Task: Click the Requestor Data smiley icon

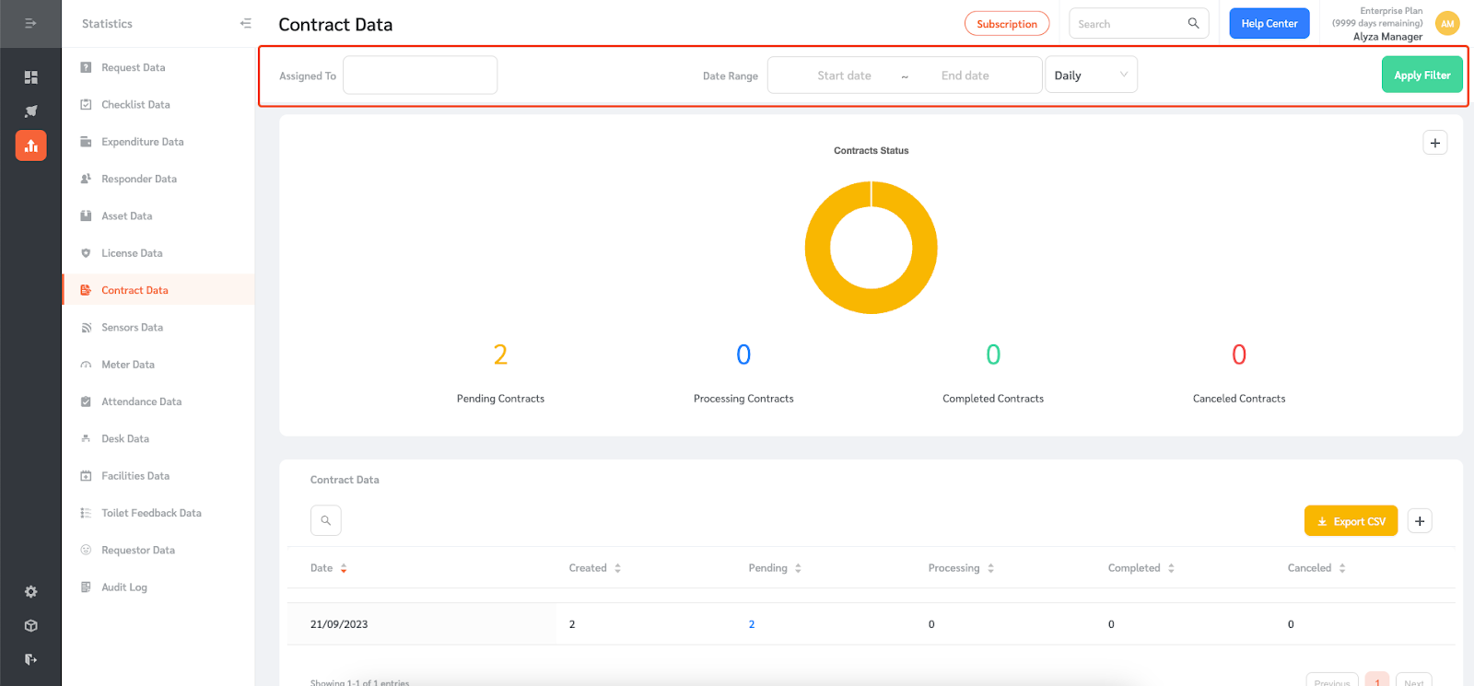Action: tap(86, 550)
